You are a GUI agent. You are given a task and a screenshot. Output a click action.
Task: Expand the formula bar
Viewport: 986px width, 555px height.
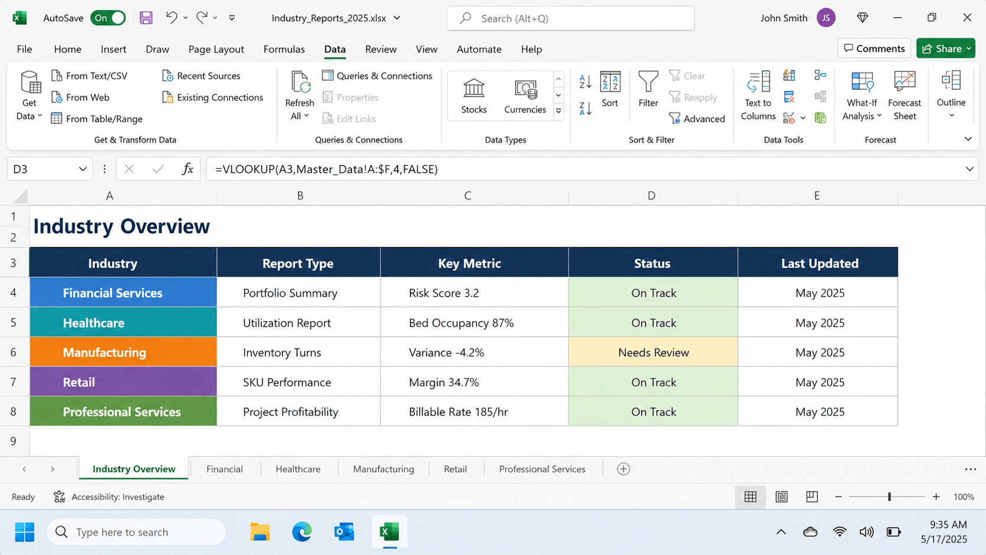point(969,169)
